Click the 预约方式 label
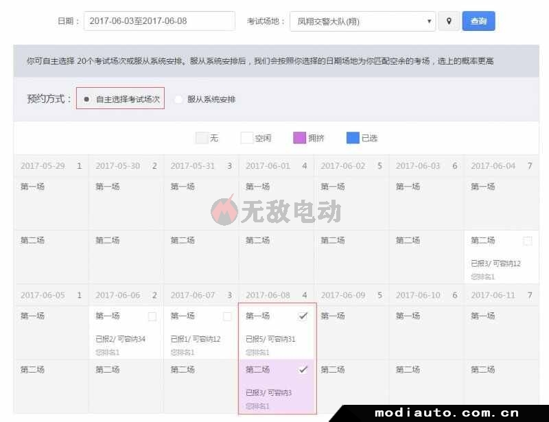Viewport: 549px width, 422px height. 49,99
